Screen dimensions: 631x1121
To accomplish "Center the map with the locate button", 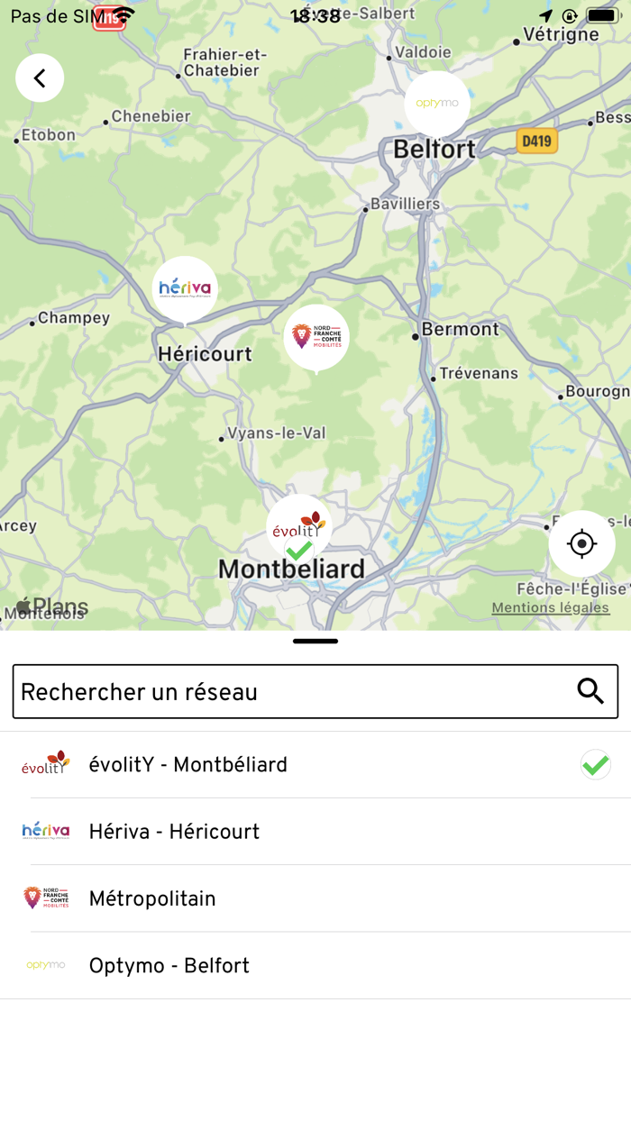I will 581,543.
